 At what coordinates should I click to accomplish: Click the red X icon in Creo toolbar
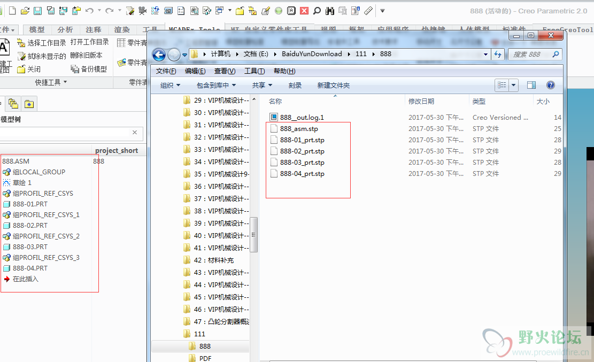[x=304, y=11]
